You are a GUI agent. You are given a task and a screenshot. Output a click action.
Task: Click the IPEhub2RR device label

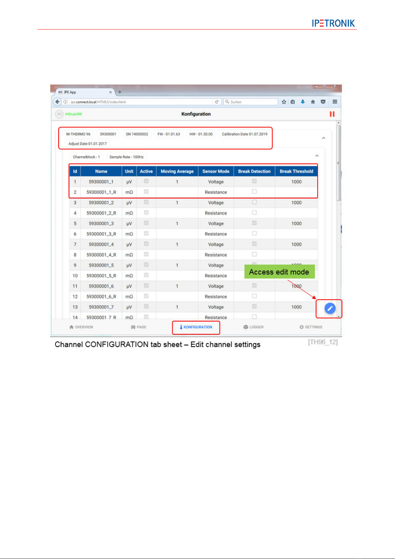74,114
